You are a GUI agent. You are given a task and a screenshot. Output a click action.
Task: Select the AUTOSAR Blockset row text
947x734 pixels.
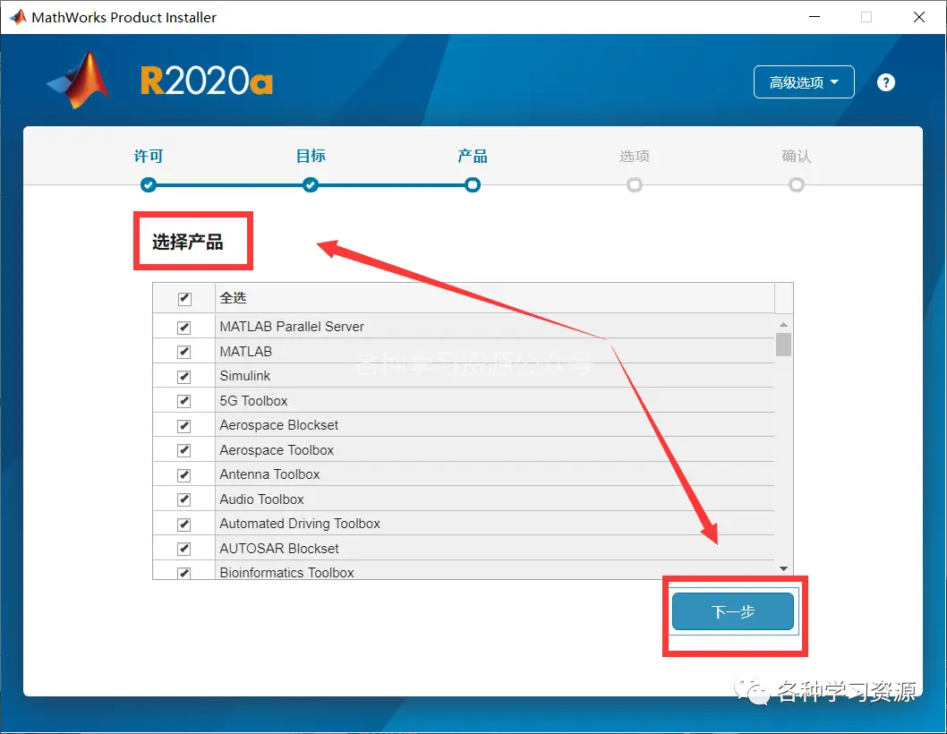279,548
